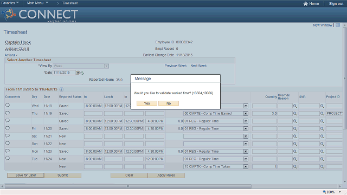Click the horizontal scrollbar at the bottom

128,186
